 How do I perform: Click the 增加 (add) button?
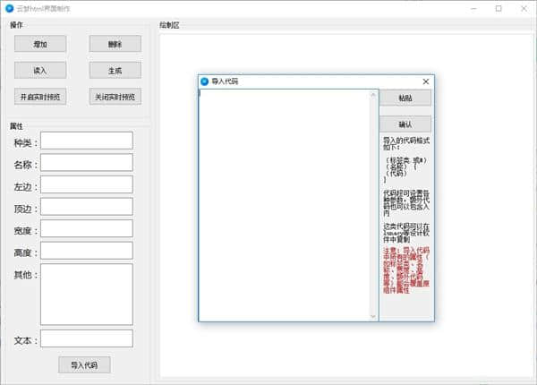(x=40, y=44)
